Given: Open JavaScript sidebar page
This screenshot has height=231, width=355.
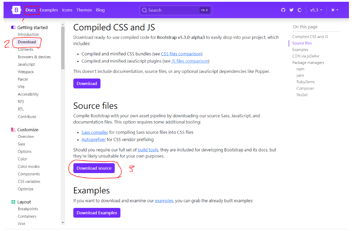Looking at the screenshot, I should tap(26, 64).
